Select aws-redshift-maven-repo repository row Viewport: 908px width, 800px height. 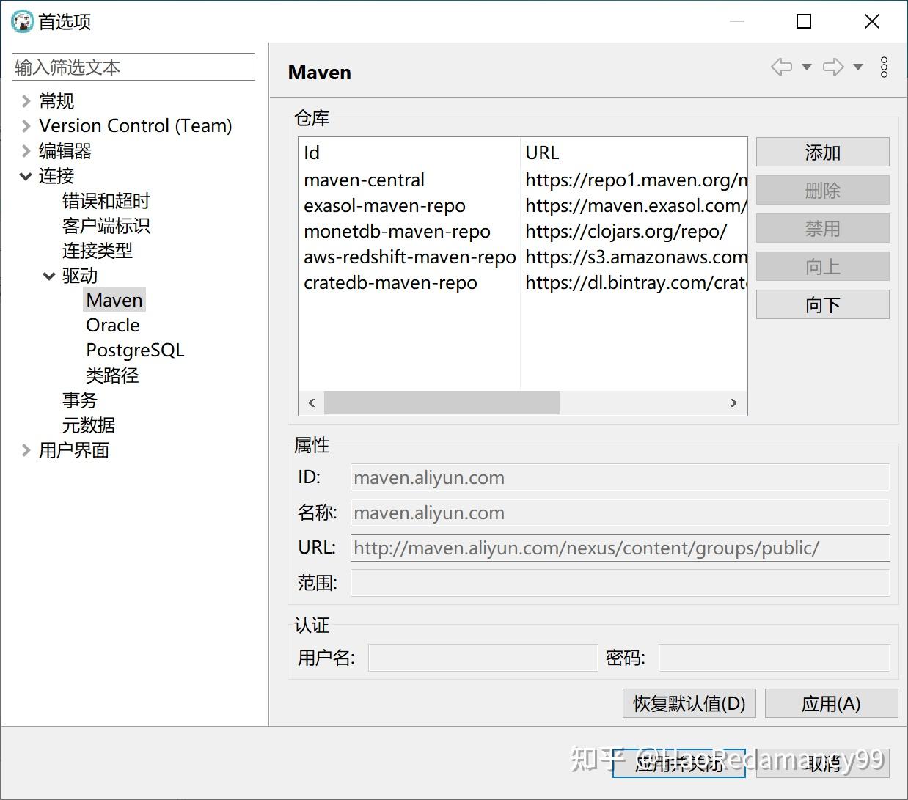523,257
